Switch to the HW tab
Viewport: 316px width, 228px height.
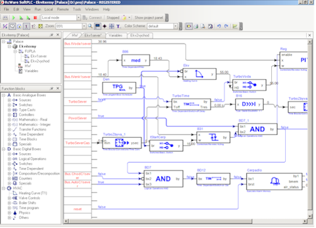[x=74, y=35]
